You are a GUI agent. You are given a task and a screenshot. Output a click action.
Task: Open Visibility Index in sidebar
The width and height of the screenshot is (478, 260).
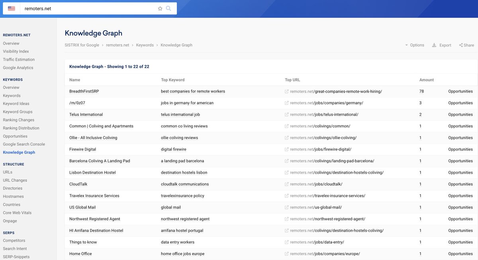(x=16, y=51)
